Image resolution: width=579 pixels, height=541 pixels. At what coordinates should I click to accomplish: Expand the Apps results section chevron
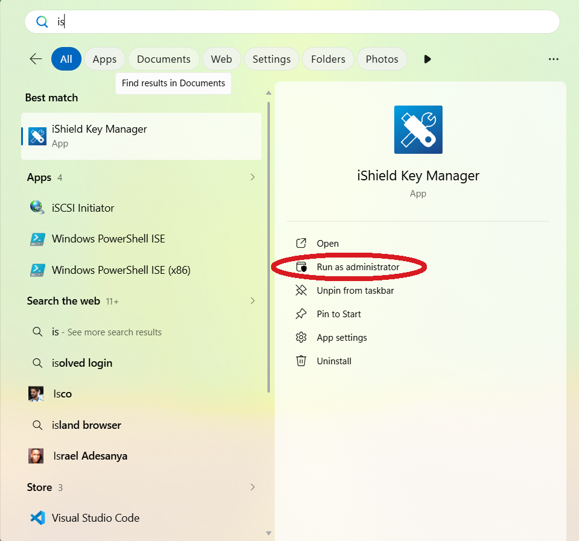pos(252,177)
